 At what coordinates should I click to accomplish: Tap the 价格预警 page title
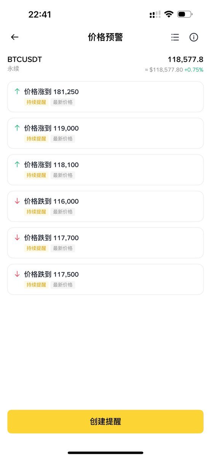105,37
